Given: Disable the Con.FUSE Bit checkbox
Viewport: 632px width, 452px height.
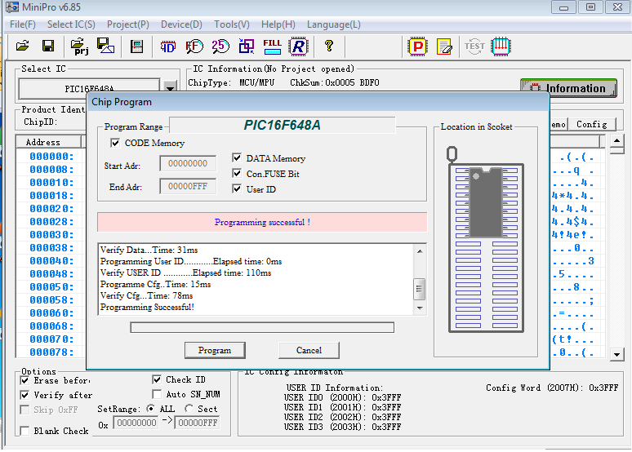Looking at the screenshot, I should pos(238,174).
